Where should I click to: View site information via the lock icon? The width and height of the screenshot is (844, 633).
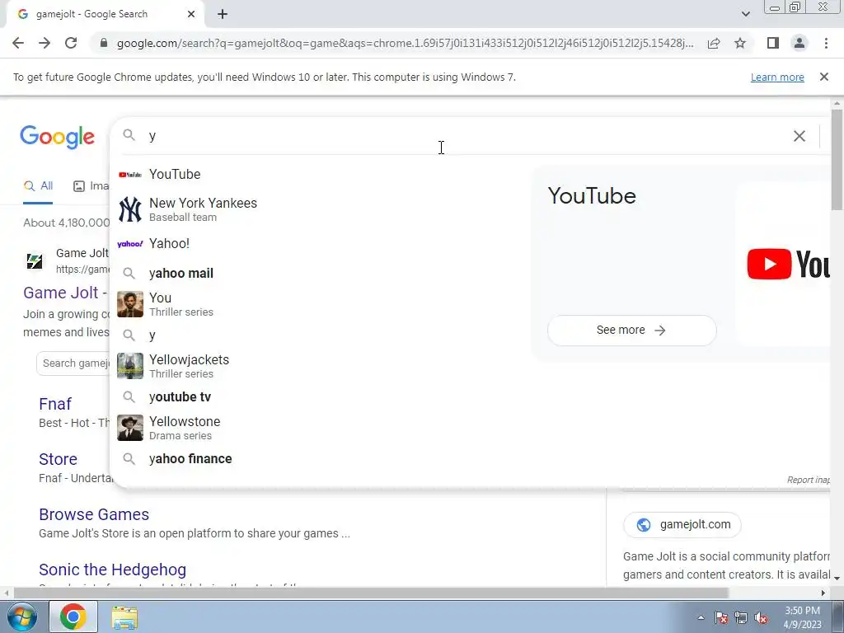click(x=104, y=43)
